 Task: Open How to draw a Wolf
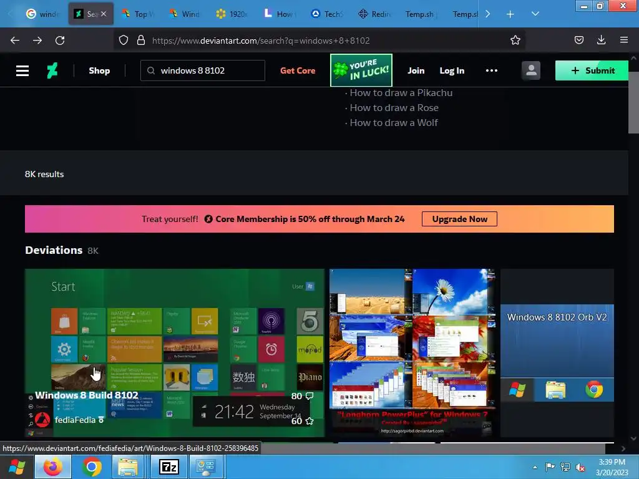[x=394, y=123]
